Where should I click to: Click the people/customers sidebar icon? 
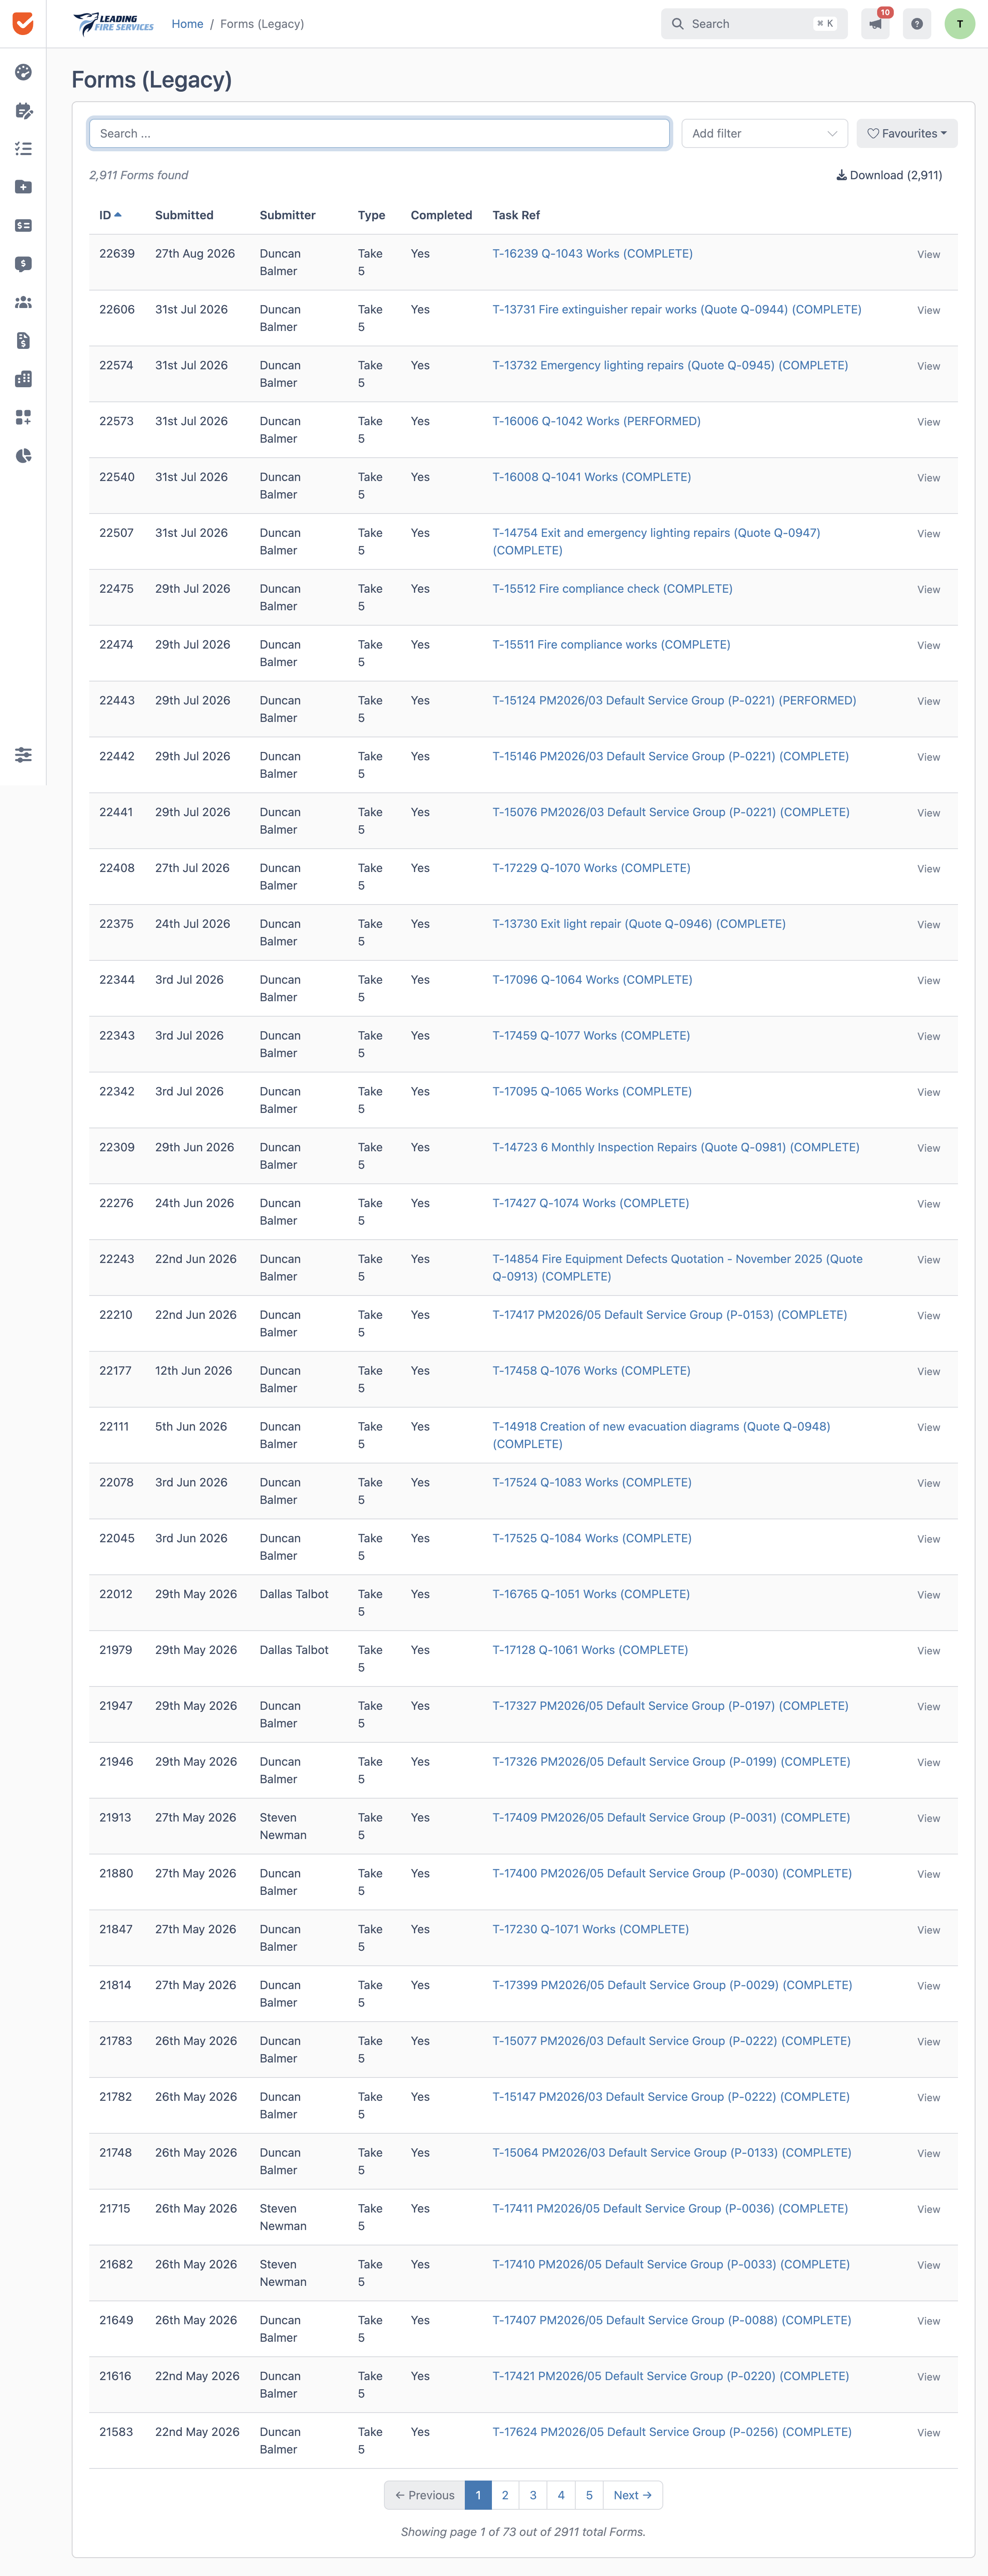(23, 302)
